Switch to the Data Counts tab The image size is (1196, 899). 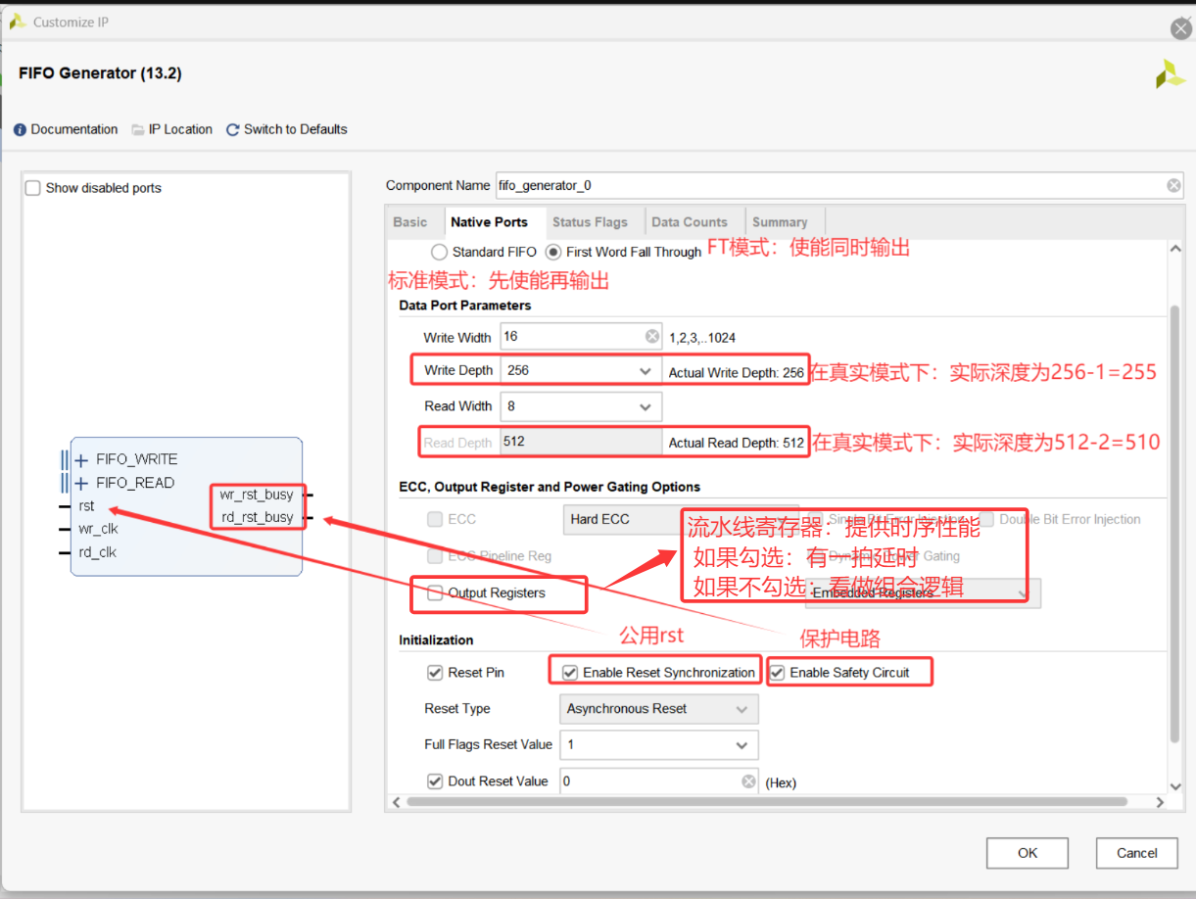pyautogui.click(x=690, y=222)
